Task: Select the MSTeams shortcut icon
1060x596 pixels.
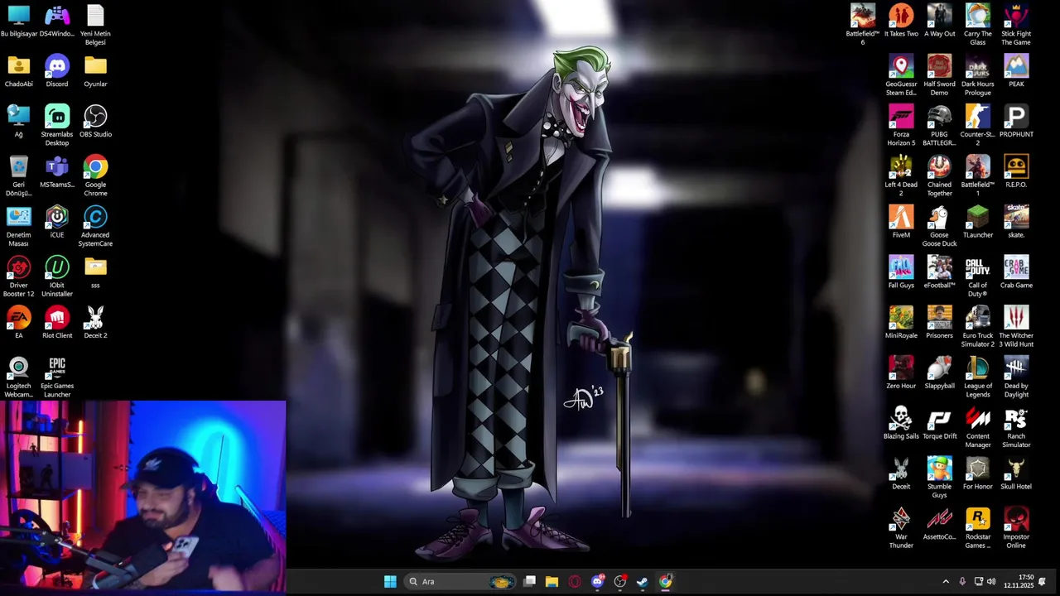Action: point(57,166)
